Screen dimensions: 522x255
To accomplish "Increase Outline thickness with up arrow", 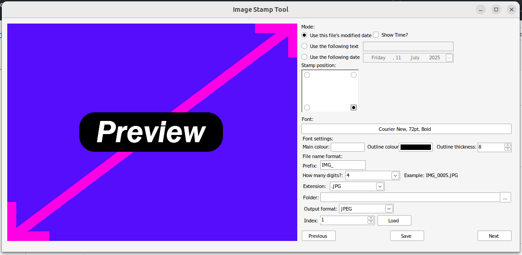I will [x=507, y=145].
